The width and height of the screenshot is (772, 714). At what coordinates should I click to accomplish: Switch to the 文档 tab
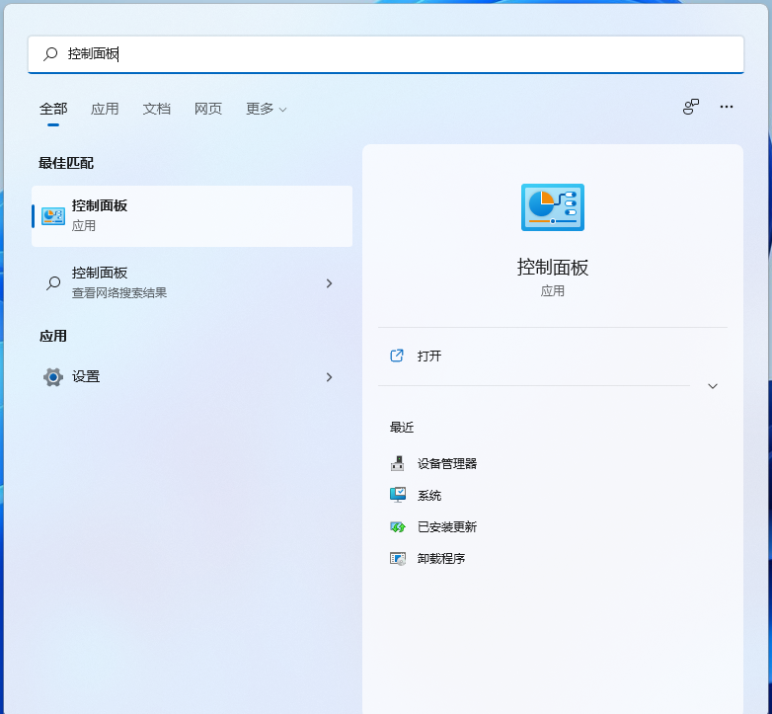[x=157, y=109]
